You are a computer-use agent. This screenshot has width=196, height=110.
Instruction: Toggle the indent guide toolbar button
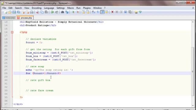coord(102,12)
